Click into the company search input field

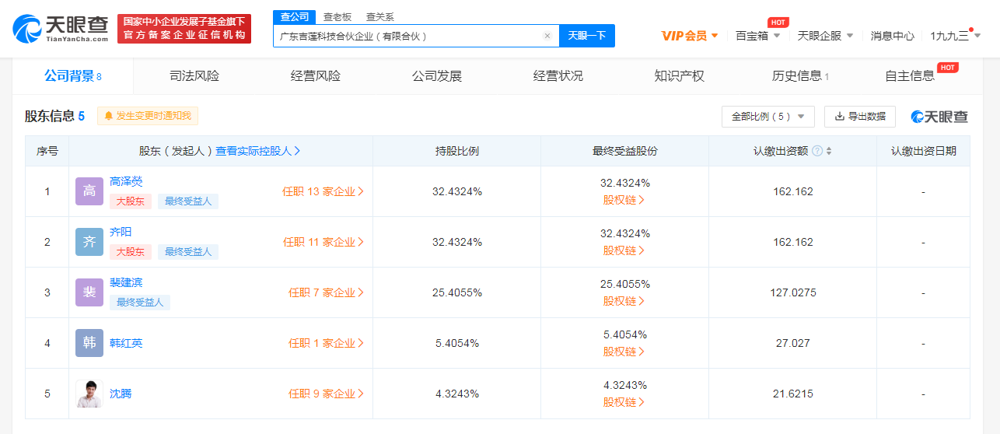tap(408, 36)
